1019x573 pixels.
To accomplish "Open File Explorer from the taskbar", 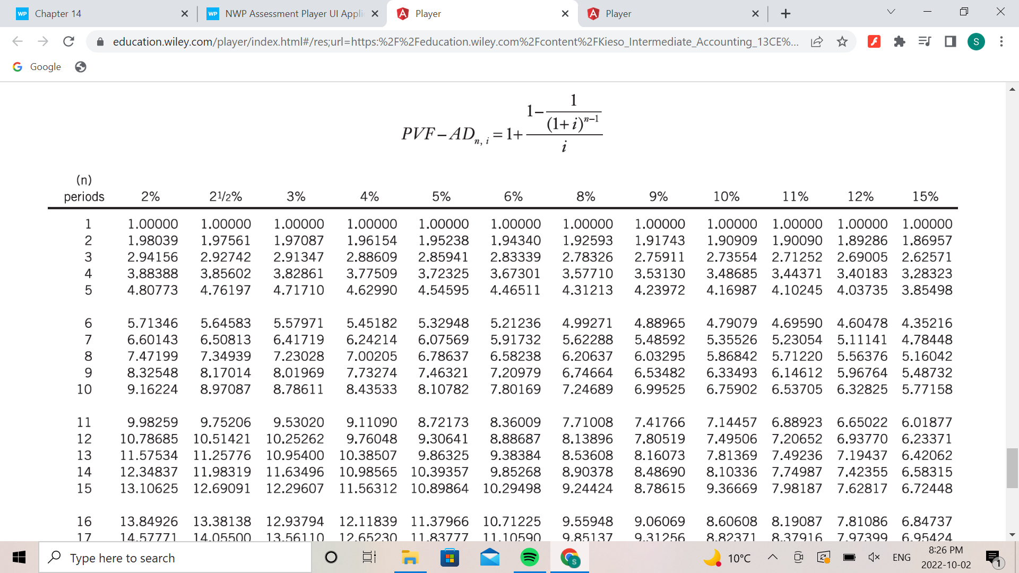I will pos(410,557).
